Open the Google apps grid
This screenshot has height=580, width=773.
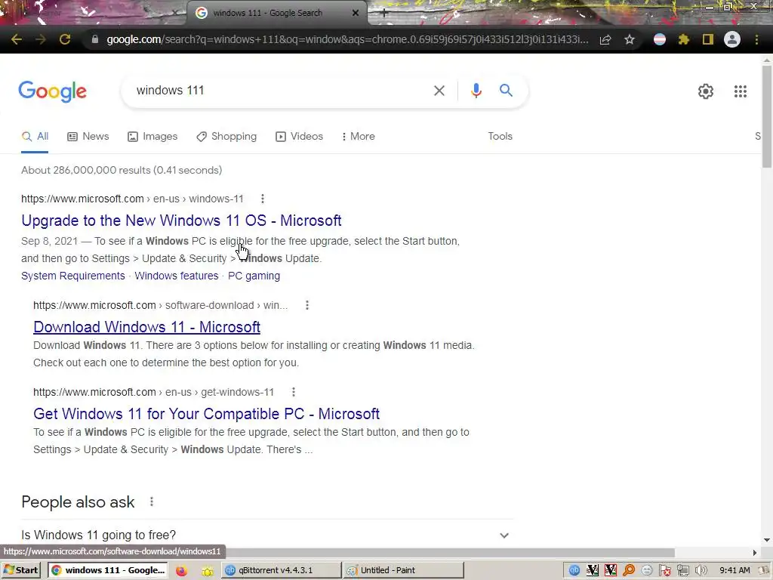(x=740, y=91)
